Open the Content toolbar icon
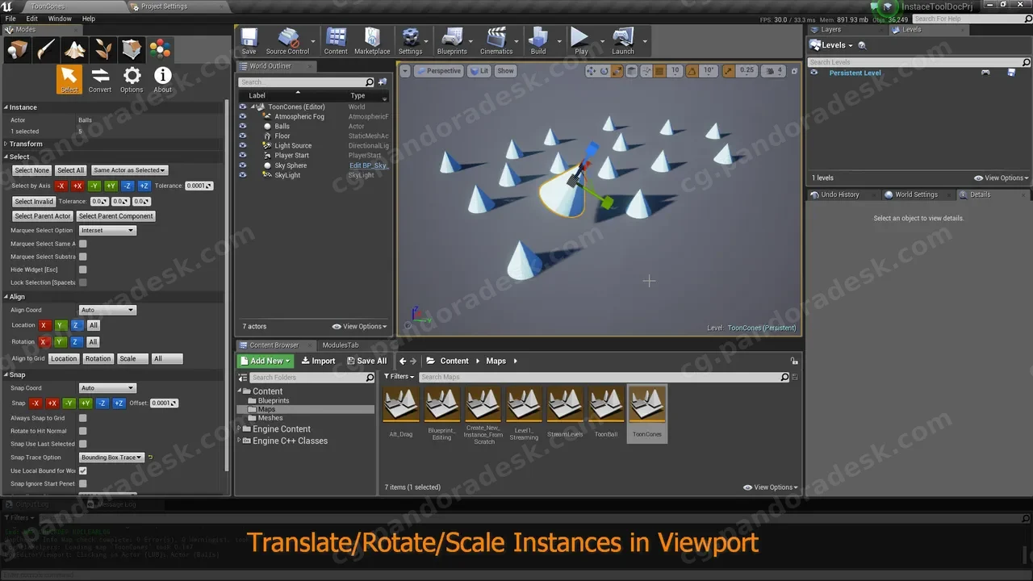This screenshot has width=1033, height=581. [x=336, y=41]
